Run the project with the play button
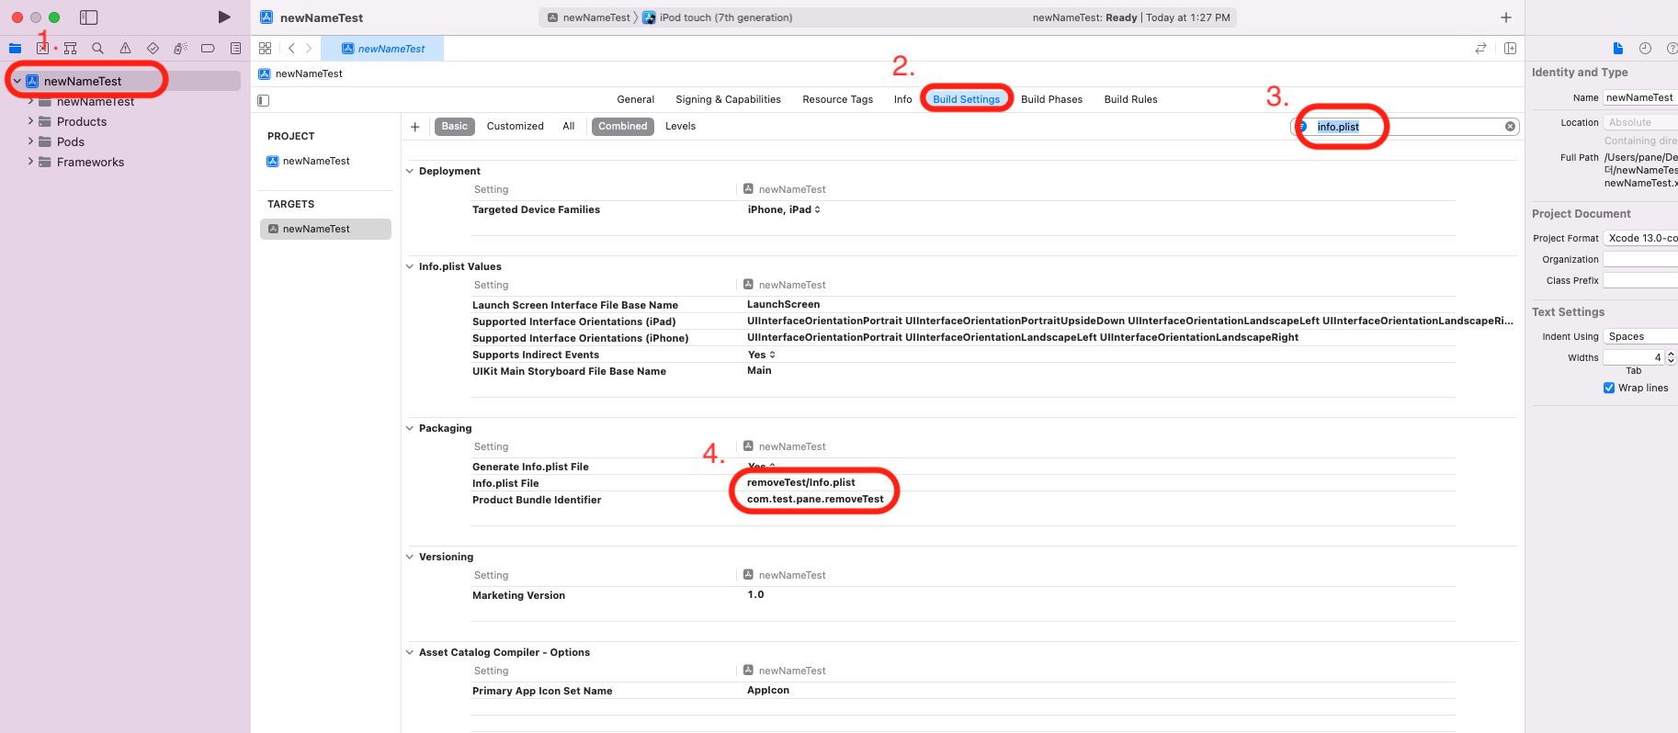1678x733 pixels. [224, 17]
